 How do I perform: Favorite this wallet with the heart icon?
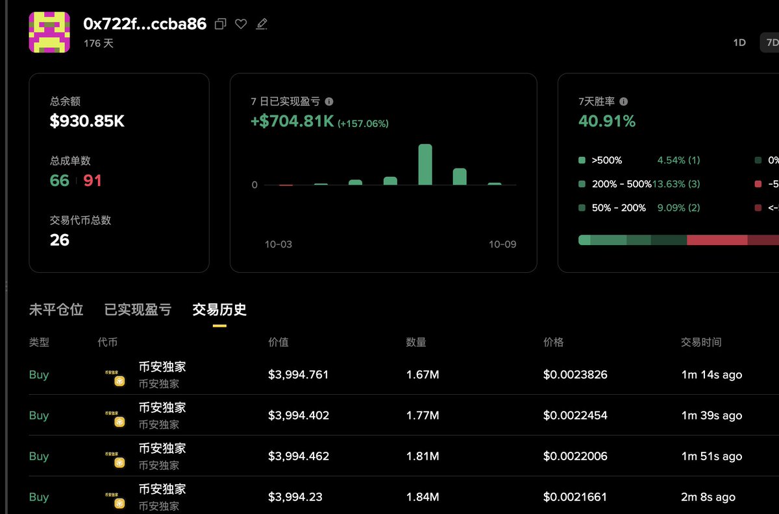click(x=241, y=23)
